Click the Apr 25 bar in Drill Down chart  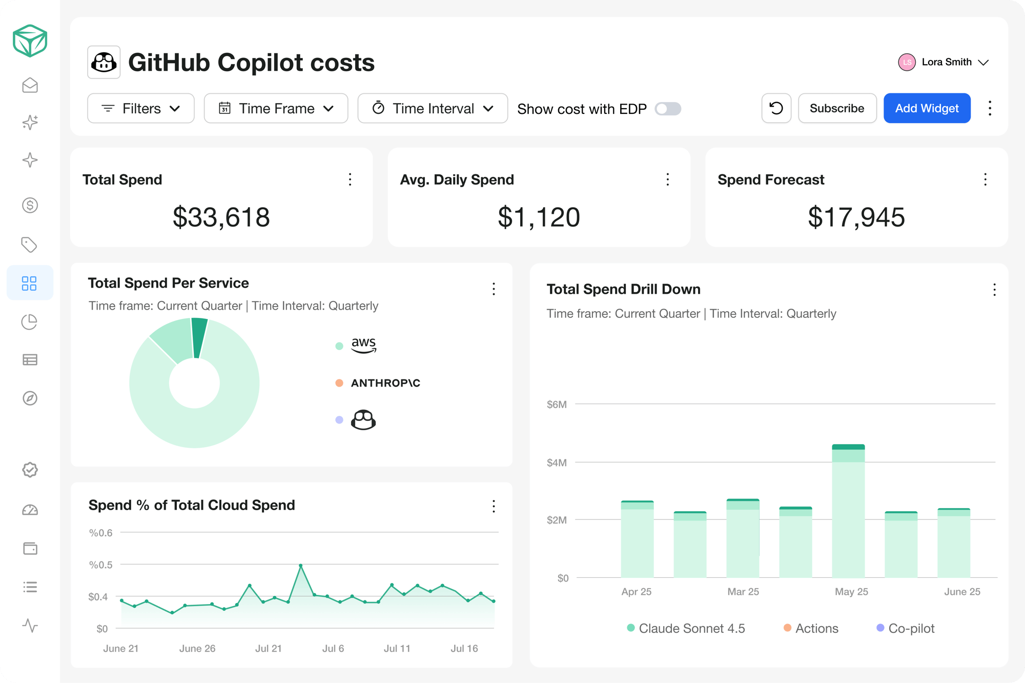coord(637,539)
